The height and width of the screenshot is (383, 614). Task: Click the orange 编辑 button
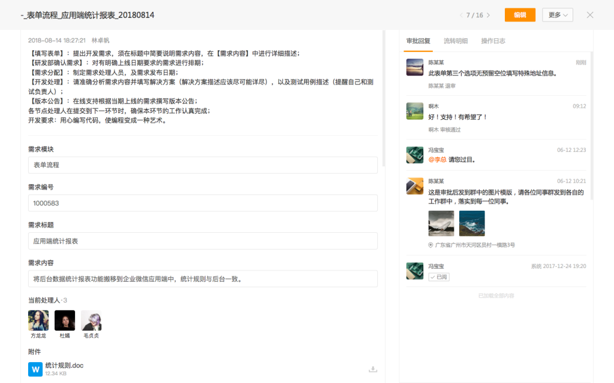520,15
